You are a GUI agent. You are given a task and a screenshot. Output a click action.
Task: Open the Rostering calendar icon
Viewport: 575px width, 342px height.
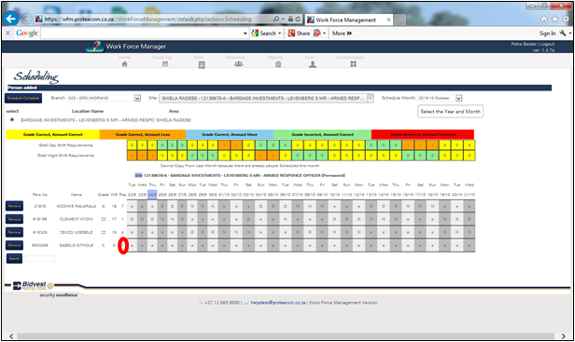pos(165,64)
